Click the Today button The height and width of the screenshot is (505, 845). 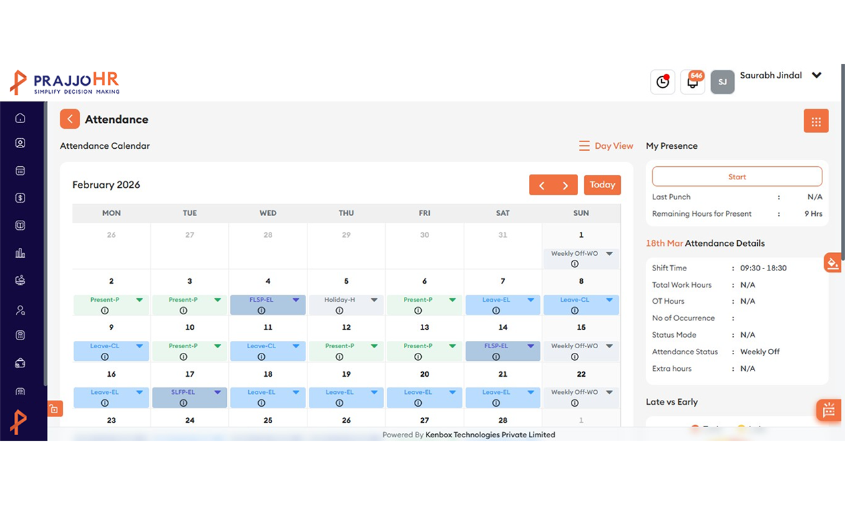(x=602, y=185)
